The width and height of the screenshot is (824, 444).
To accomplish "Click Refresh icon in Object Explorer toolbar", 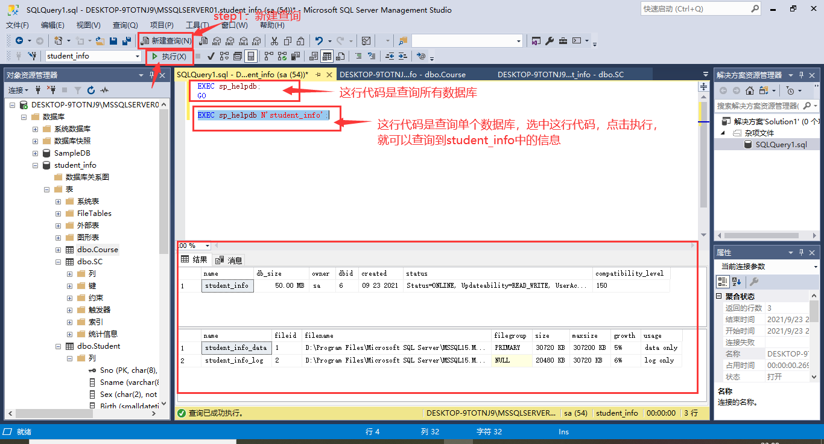I will pos(91,90).
